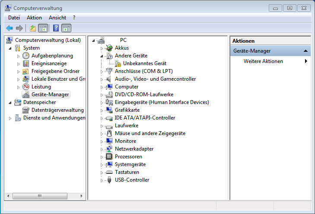This screenshot has width=315, height=214.
Task: Open the Ansicht menu
Action: point(57,18)
